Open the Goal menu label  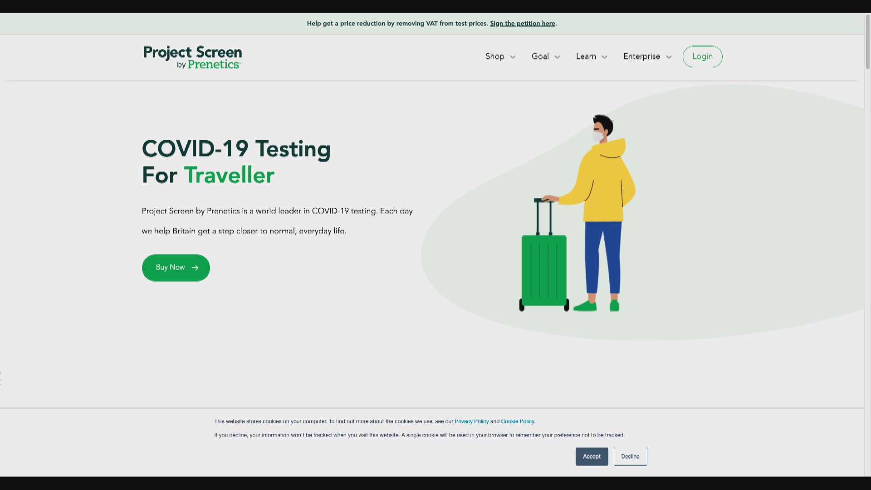[x=540, y=57]
